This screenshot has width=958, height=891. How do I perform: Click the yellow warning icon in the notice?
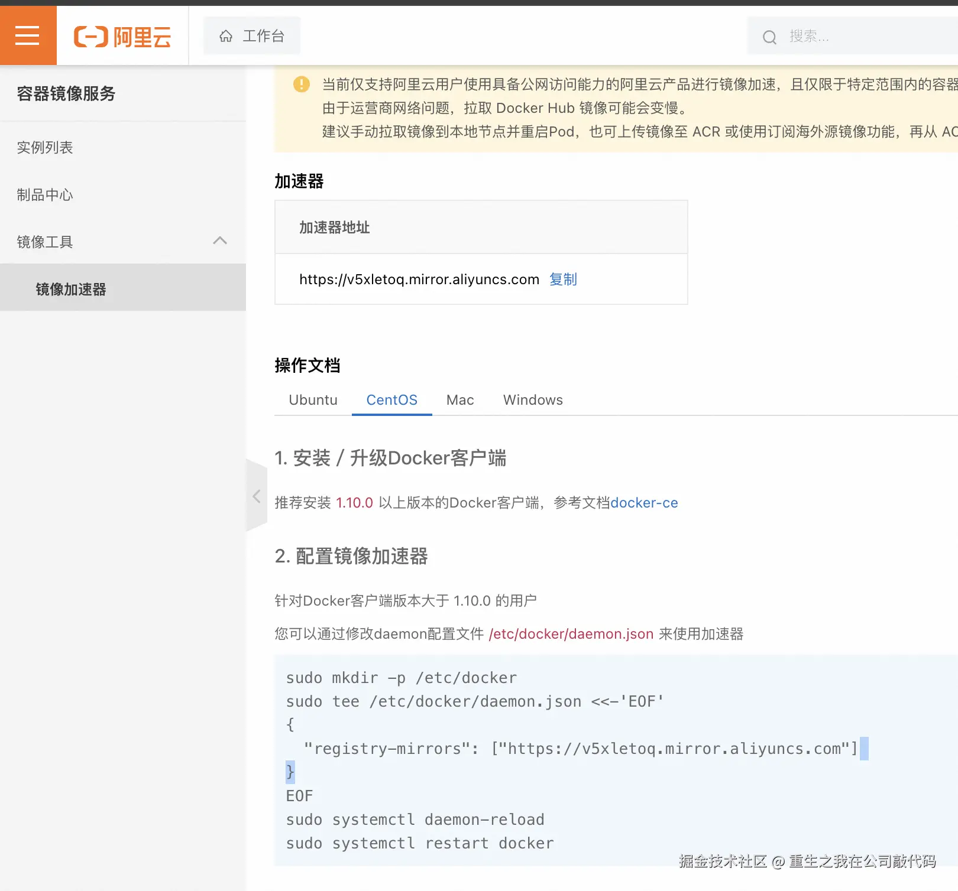point(302,84)
